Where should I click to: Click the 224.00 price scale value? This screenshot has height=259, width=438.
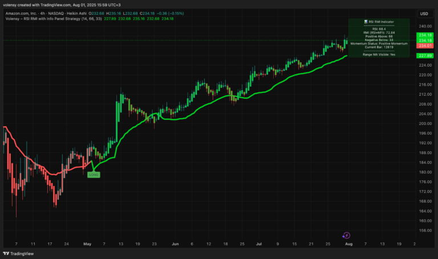click(x=425, y=65)
